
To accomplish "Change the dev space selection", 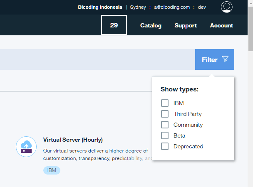I will coord(202,7).
